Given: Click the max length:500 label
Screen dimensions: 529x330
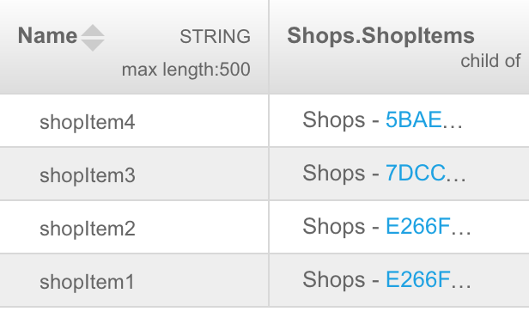Looking at the screenshot, I should tap(185, 70).
